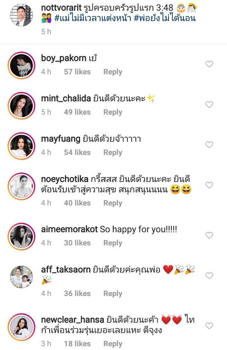Reply to aimeemorakot's comment

click(x=113, y=243)
